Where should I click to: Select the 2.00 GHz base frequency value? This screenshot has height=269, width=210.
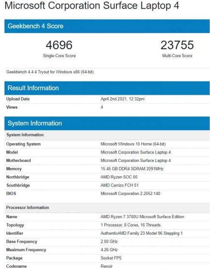(x=109, y=241)
